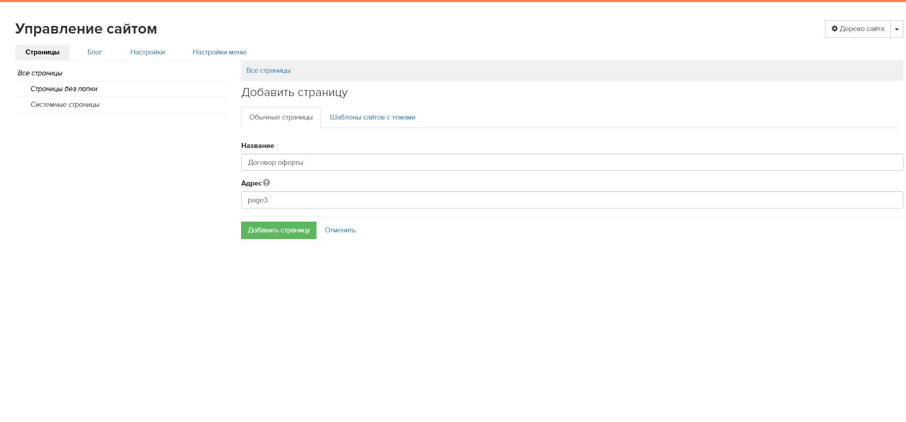
Task: Focus the Название input field
Action: coord(572,163)
